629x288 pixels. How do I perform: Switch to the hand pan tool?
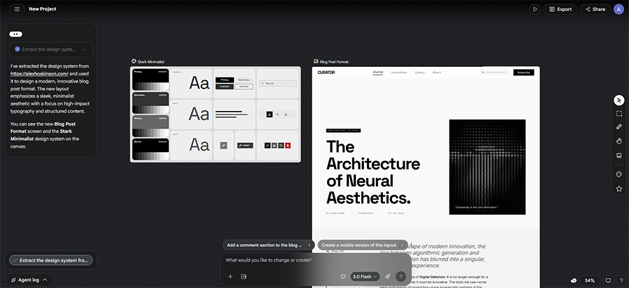pyautogui.click(x=619, y=141)
